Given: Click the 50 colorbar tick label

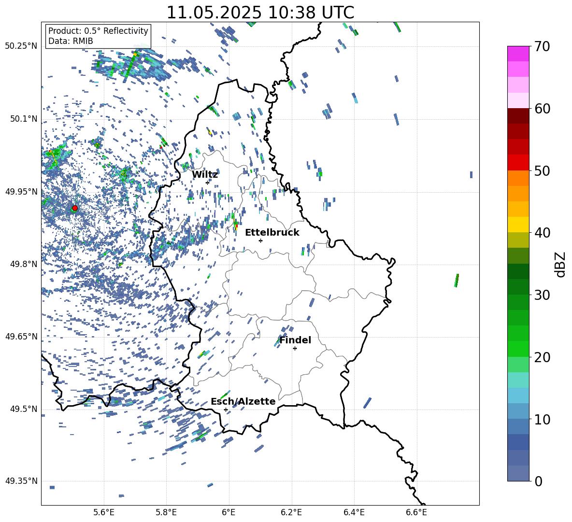Looking at the screenshot, I should tap(542, 170).
